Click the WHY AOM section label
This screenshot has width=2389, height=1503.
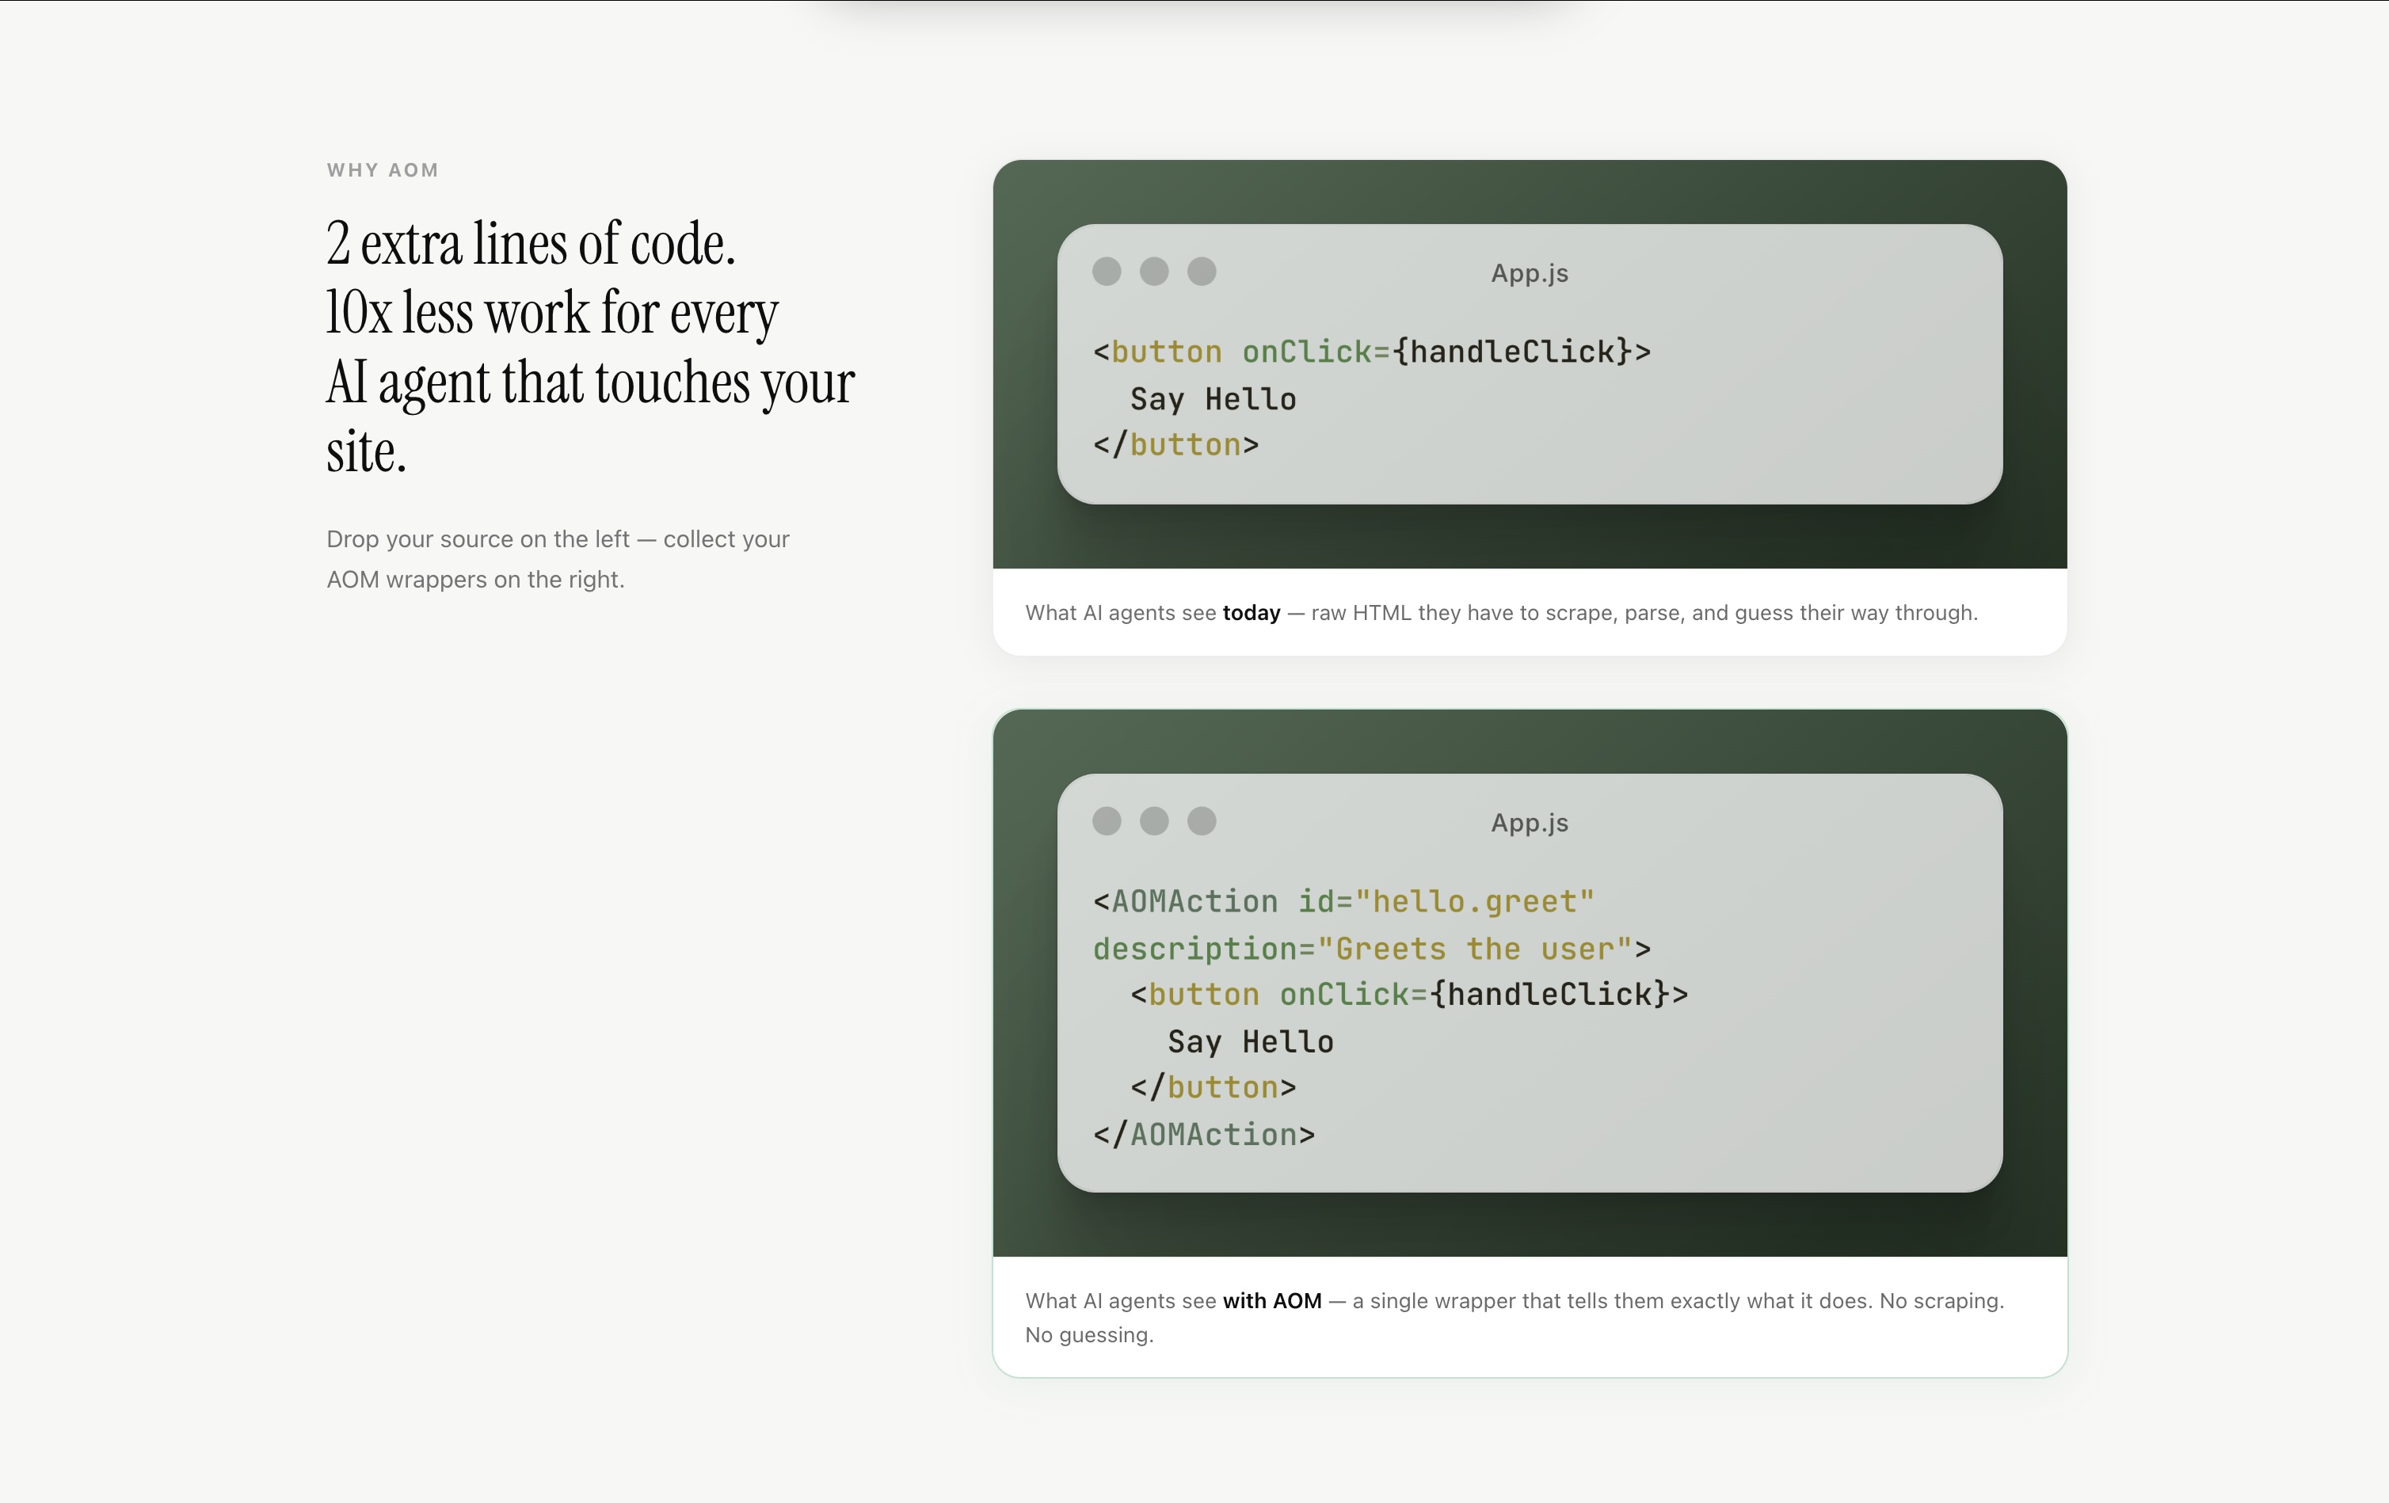(x=383, y=169)
